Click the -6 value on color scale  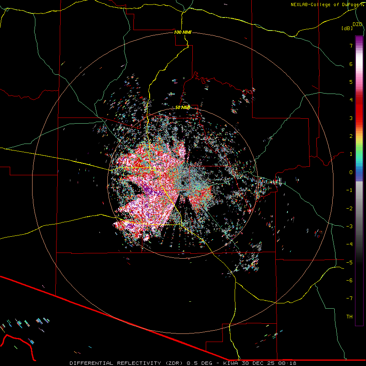tap(349, 280)
